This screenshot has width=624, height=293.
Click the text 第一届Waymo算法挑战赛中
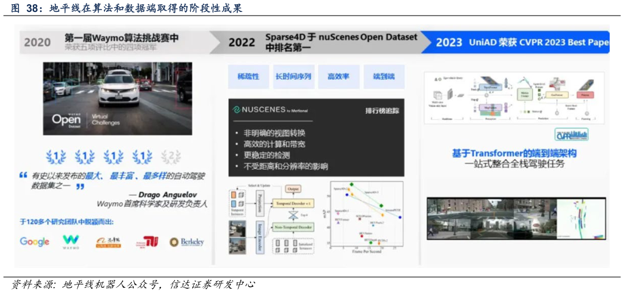coord(121,38)
